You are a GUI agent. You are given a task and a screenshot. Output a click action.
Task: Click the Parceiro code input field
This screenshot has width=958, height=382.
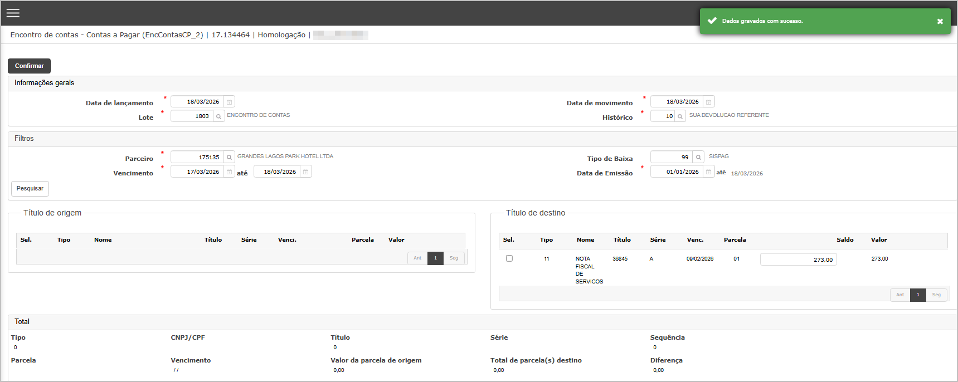click(x=197, y=158)
